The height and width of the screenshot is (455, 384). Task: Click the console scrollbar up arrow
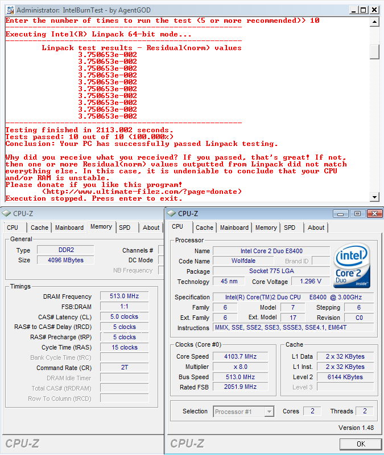tap(374, 22)
